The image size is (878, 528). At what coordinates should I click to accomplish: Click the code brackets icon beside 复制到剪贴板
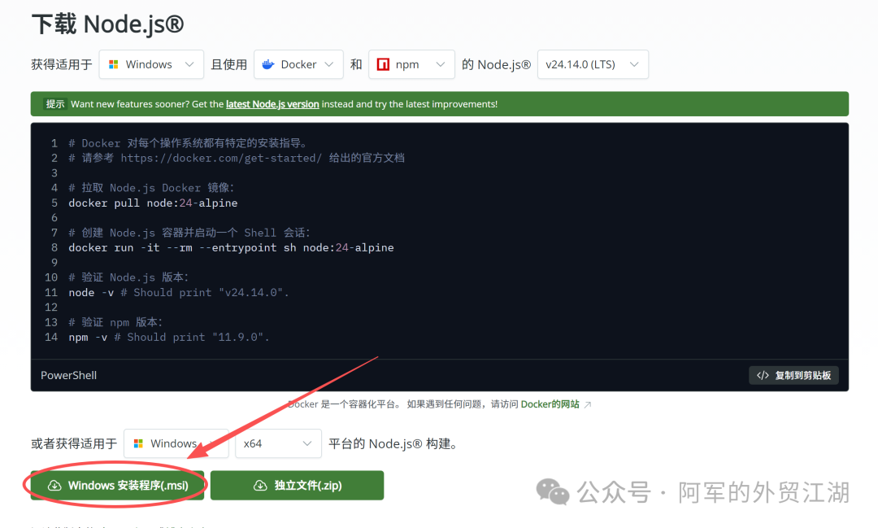(x=763, y=375)
